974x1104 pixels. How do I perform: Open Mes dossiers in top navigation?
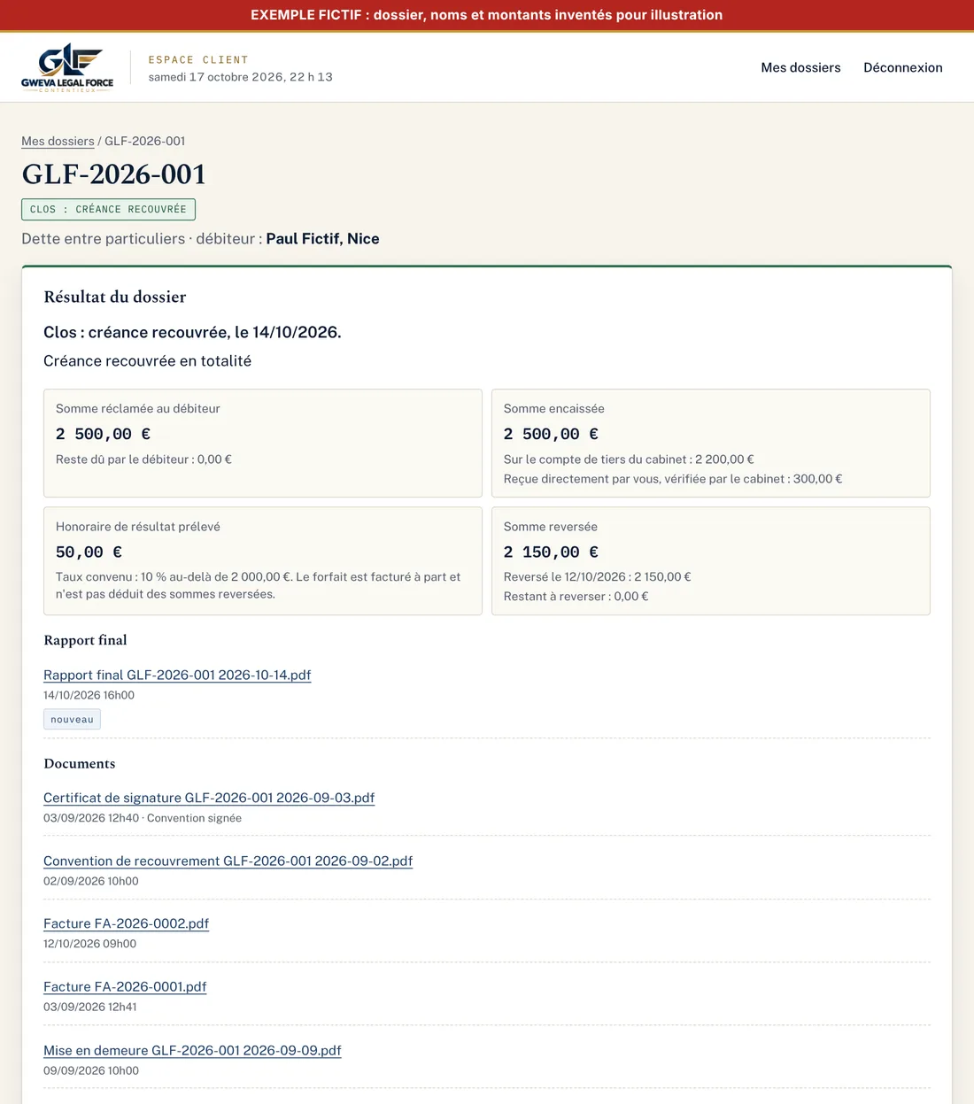tap(800, 67)
